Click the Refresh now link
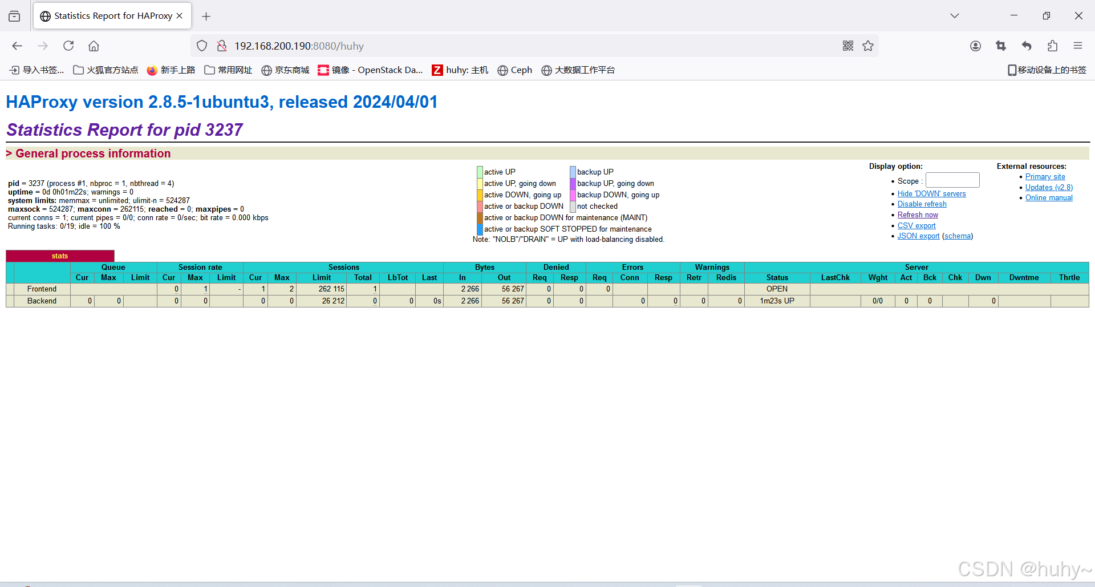 pyautogui.click(x=918, y=214)
